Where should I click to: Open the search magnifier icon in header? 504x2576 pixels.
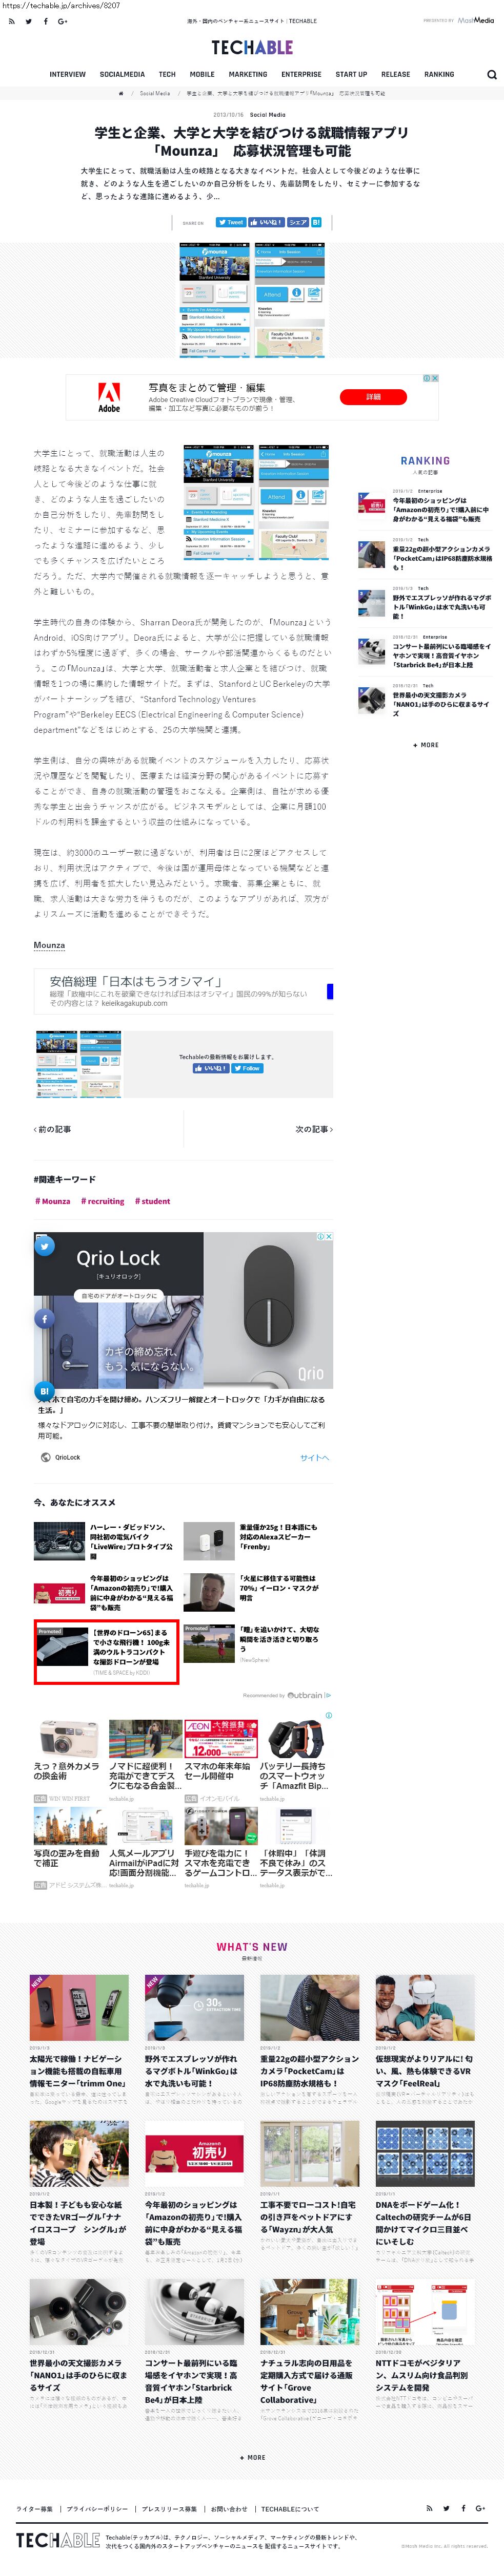(491, 74)
